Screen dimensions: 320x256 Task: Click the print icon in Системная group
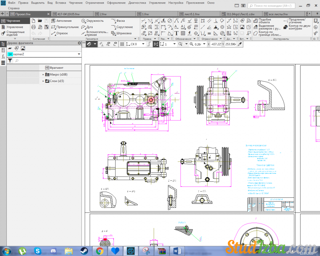point(34,27)
